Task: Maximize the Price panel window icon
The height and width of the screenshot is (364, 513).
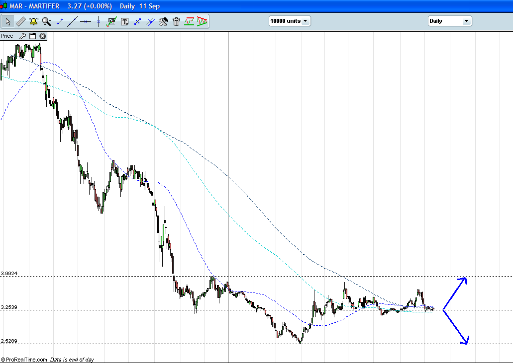Action: click(x=32, y=36)
